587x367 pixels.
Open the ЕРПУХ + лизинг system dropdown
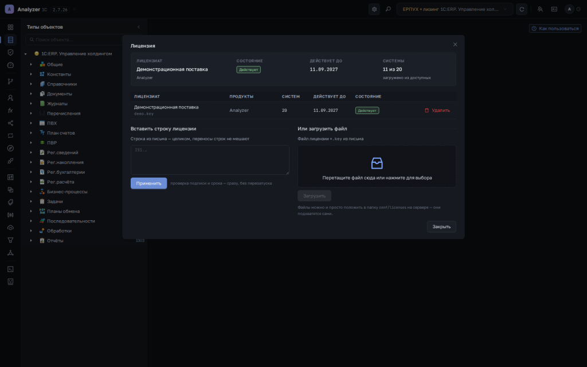click(455, 9)
